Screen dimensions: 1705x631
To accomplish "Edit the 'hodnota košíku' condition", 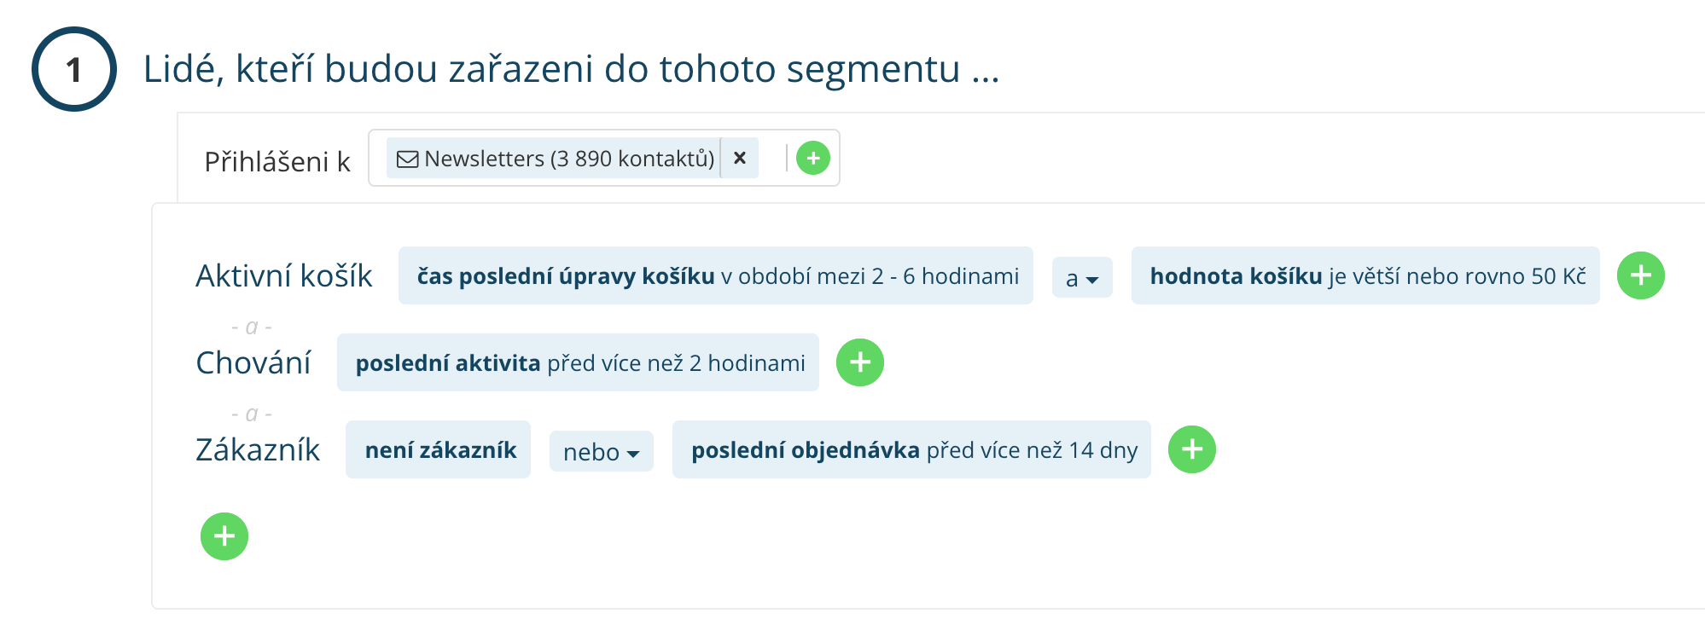I will (x=1364, y=275).
